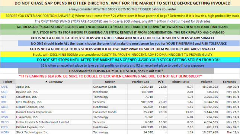Sort by Short Ratio column header
This screenshot has height=135, width=240.
pos(181,82)
